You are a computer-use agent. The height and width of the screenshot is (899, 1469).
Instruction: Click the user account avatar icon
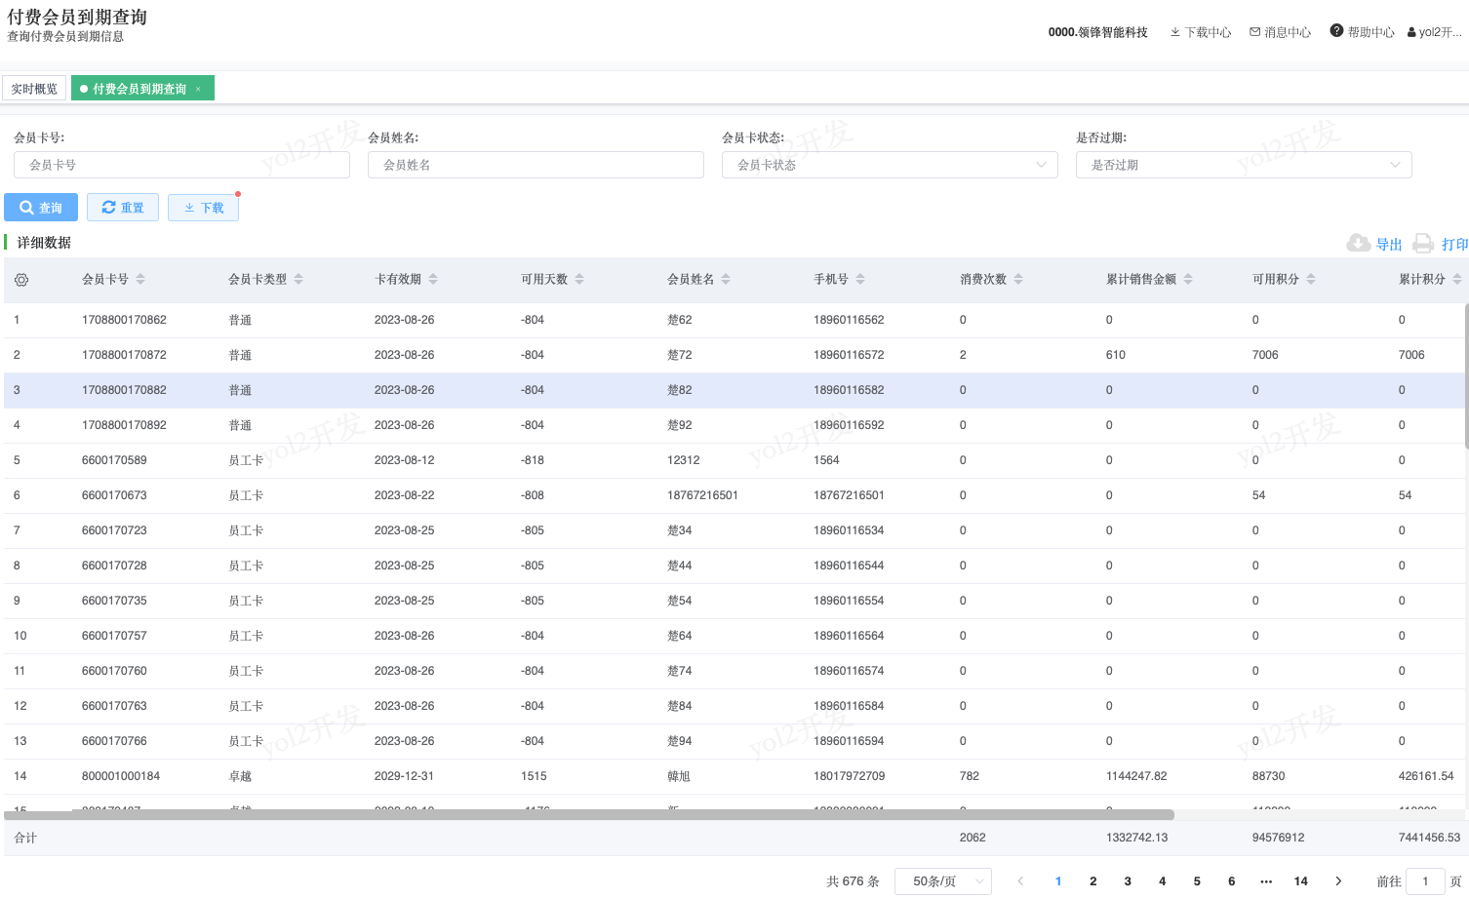tap(1411, 32)
